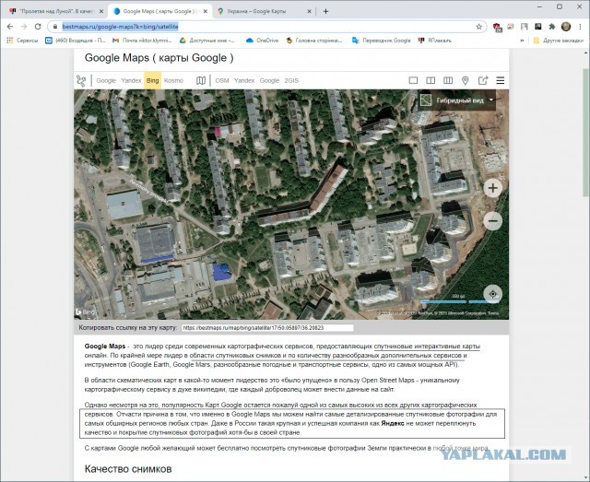Close the Украина – Google Карты tab
Image resolution: width=590 pixels, height=482 pixels.
tap(310, 11)
